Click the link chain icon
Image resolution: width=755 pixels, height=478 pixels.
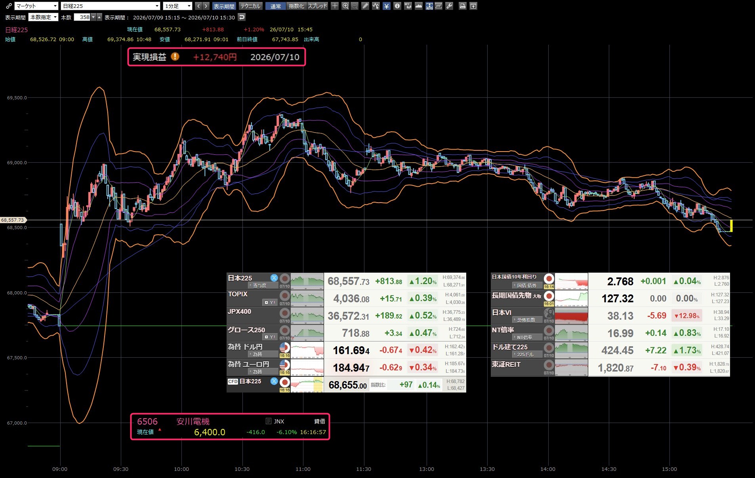point(9,6)
